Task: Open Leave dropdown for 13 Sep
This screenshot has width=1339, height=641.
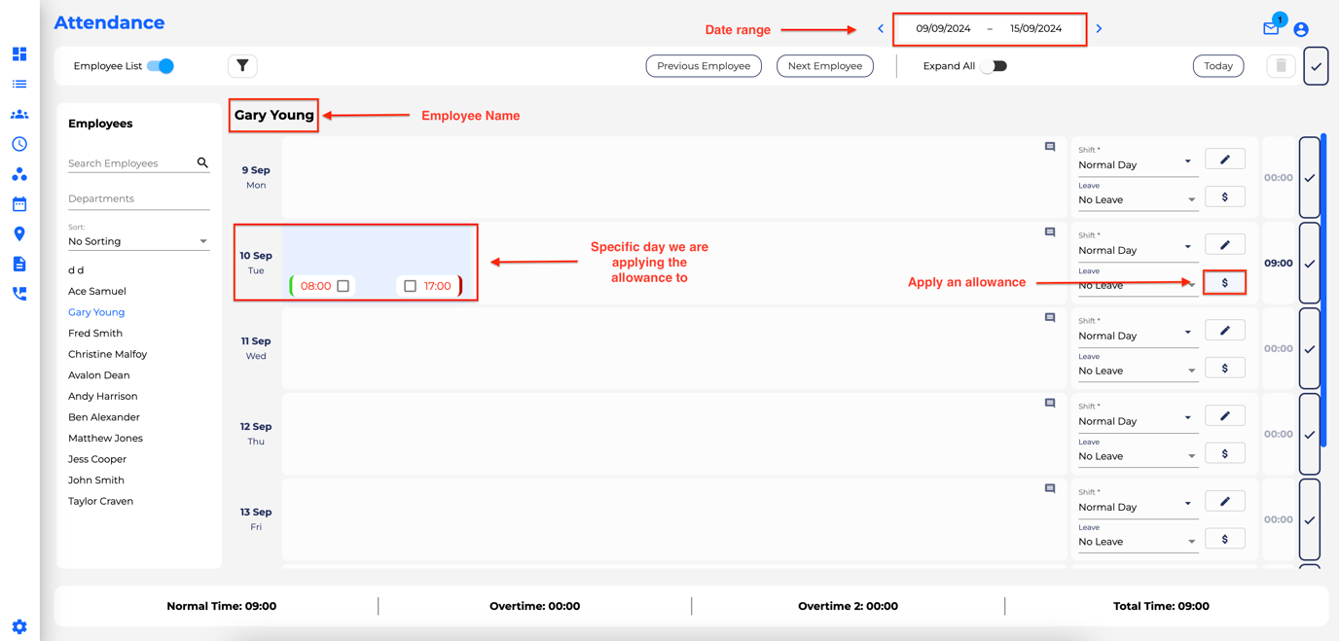Action: point(1136,542)
